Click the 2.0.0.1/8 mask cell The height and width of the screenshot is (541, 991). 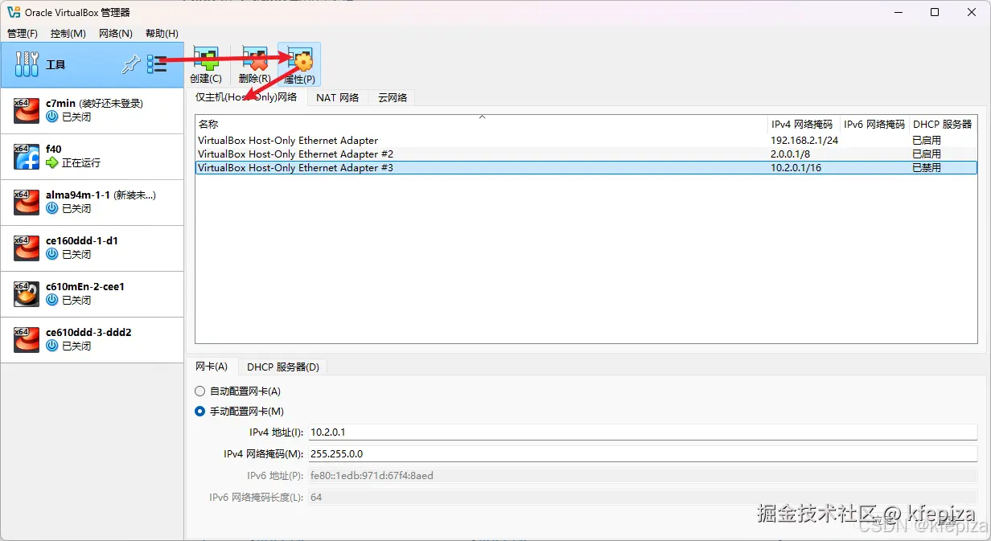792,154
